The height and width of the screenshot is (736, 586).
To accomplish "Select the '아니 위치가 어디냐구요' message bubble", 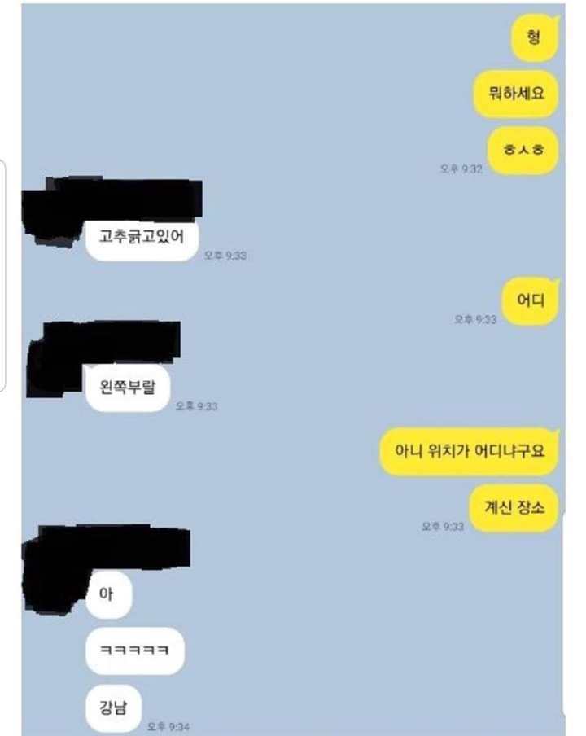I will 469,451.
